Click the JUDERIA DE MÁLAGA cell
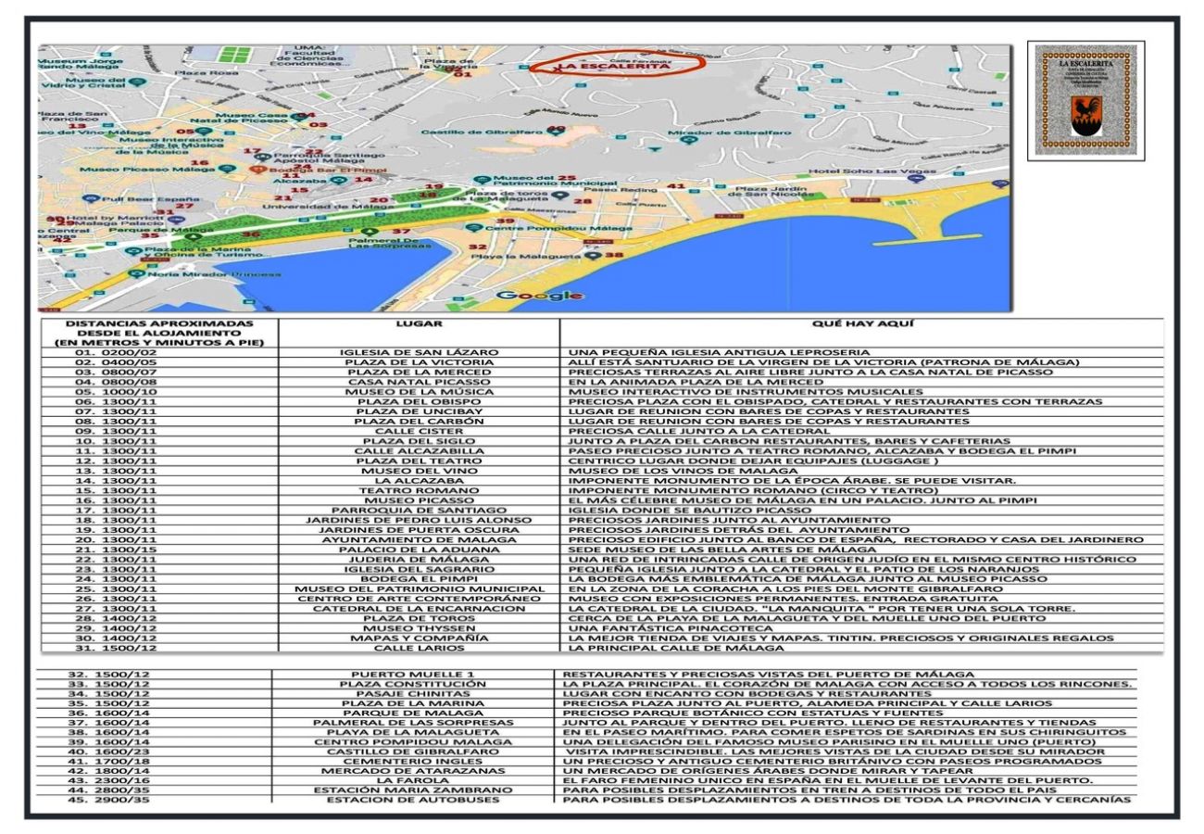 419,560
